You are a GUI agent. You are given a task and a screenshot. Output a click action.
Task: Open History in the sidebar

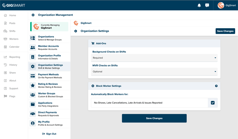[x=13, y=65]
